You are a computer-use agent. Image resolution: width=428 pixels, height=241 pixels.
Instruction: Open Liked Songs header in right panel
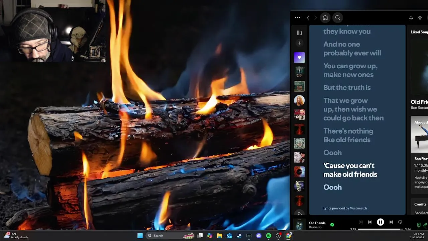tap(419, 32)
